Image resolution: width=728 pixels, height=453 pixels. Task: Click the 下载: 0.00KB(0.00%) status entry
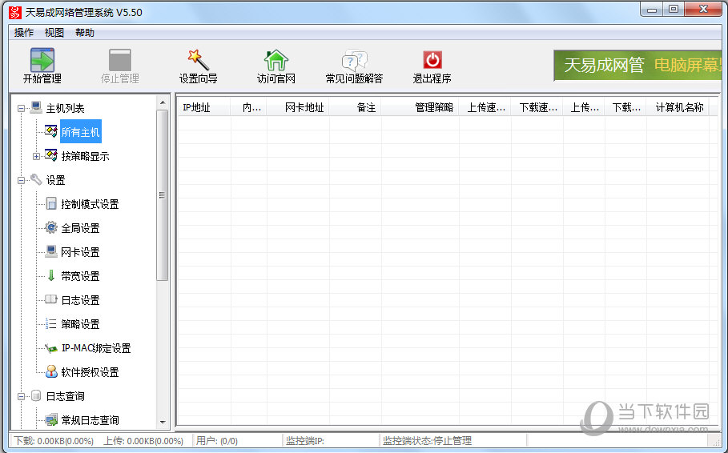[54, 440]
